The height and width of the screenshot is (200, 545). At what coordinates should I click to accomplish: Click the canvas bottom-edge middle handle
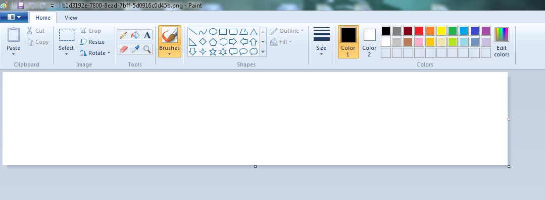click(256, 167)
